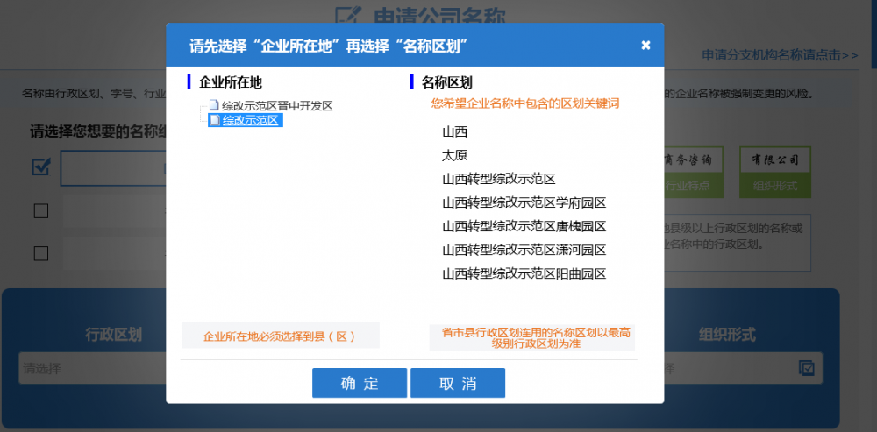The height and width of the screenshot is (432, 877).
Task: Choose 山西转型综改示范区 name region
Action: [x=498, y=180]
